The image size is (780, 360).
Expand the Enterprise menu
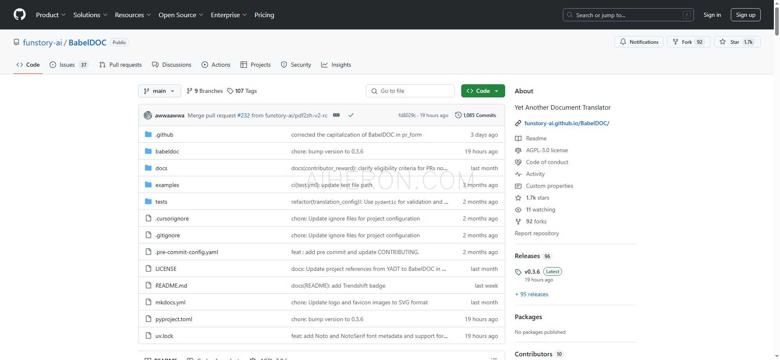[x=229, y=15]
